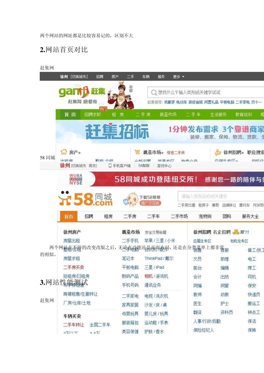Screen dimensions: 264x373
Task: Click the 惊世二手货 link
Action: pos(176,153)
